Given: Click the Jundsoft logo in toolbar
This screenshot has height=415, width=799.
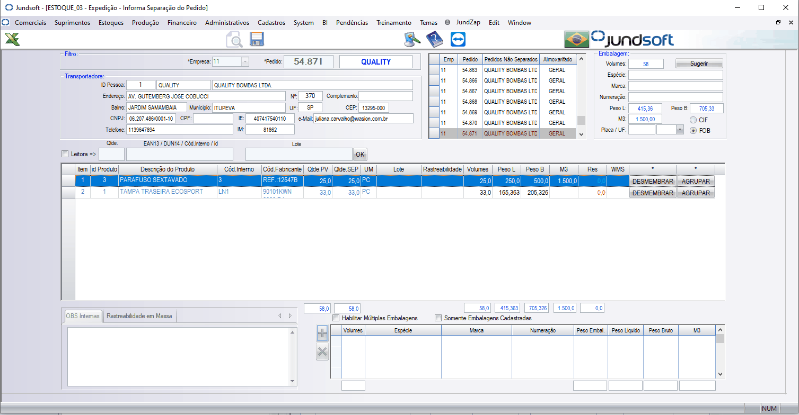Looking at the screenshot, I should pyautogui.click(x=632, y=39).
